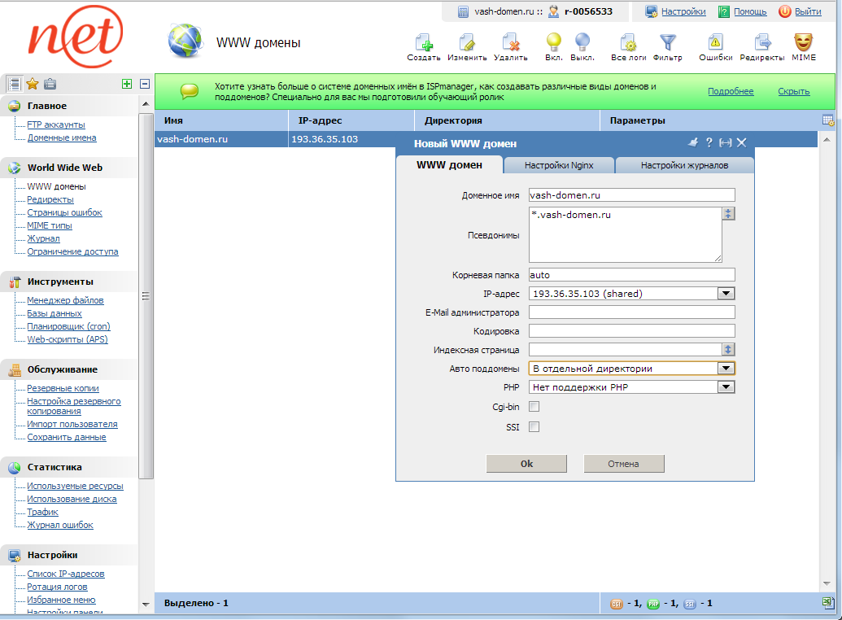The image size is (842, 620).
Task: Enable the Cgi-bin checkbox
Action: click(x=534, y=407)
